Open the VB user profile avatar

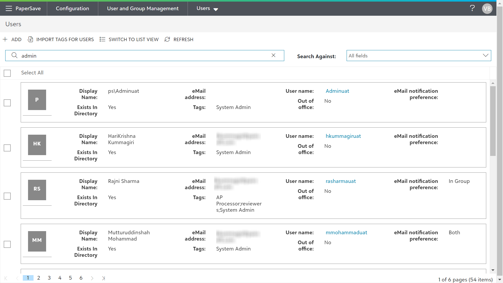click(487, 9)
